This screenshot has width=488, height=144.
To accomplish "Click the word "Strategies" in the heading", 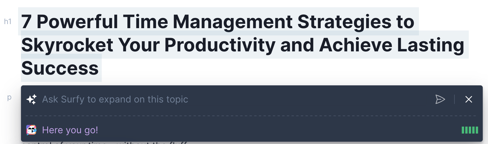I will tap(345, 22).
